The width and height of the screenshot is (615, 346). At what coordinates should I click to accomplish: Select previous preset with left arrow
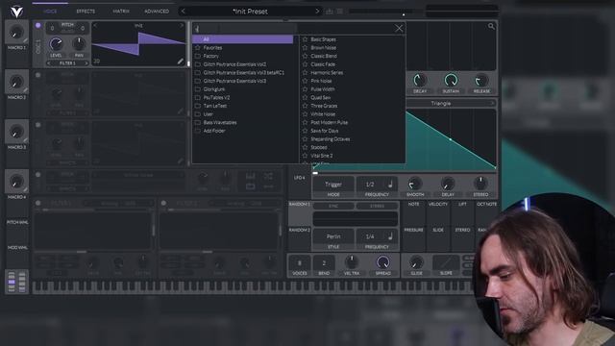click(184, 12)
